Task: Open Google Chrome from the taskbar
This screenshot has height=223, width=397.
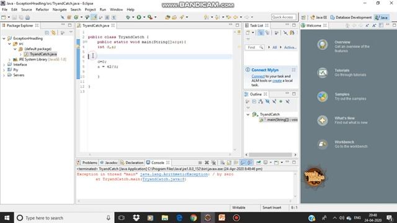Action: [194, 217]
